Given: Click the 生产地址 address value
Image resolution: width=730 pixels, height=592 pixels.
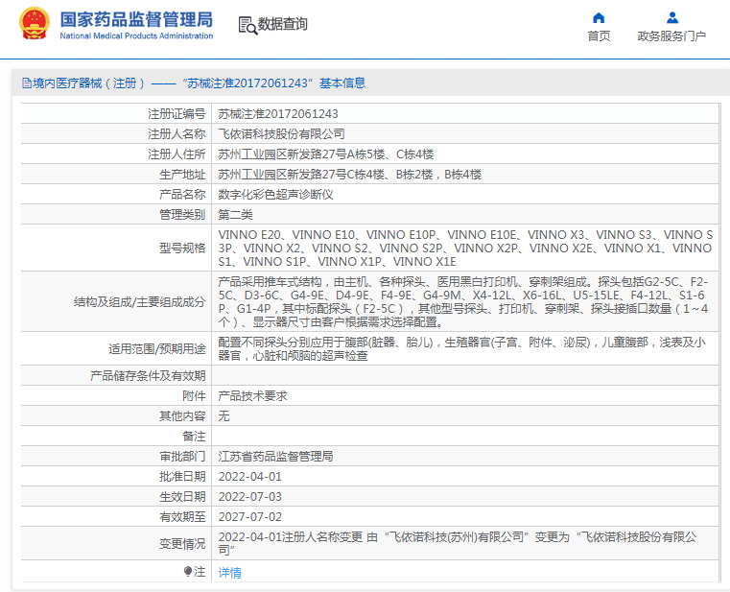Looking at the screenshot, I should [x=349, y=175].
